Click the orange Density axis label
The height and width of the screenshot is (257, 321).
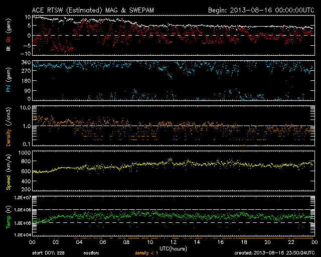click(8, 125)
